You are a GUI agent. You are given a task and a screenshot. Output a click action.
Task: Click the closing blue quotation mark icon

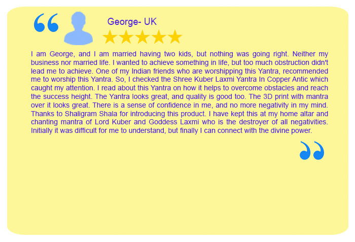point(312,151)
